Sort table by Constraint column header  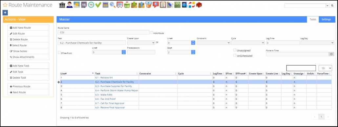pos(158,74)
